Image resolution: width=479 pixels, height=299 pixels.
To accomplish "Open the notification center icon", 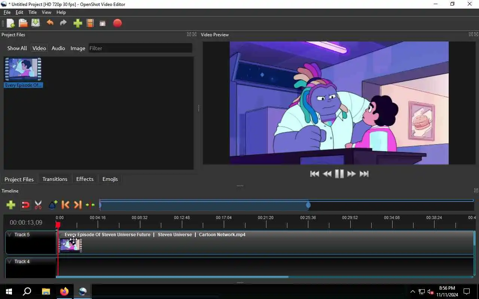I will point(467,292).
